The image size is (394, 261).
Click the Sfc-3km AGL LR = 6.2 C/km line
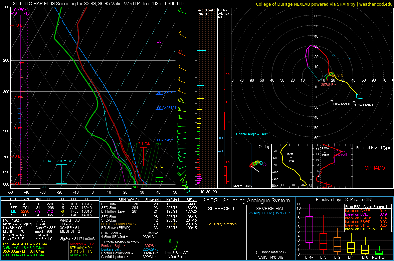pos(25,244)
